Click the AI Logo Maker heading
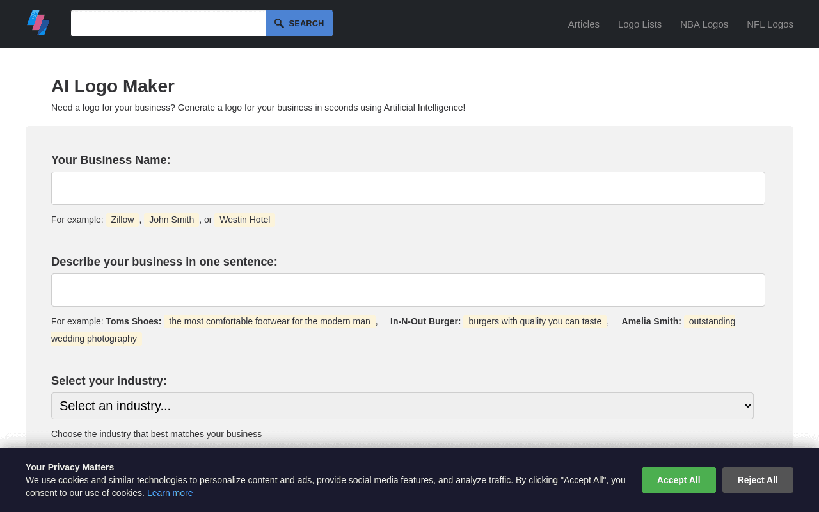This screenshot has height=512, width=819. 113,86
